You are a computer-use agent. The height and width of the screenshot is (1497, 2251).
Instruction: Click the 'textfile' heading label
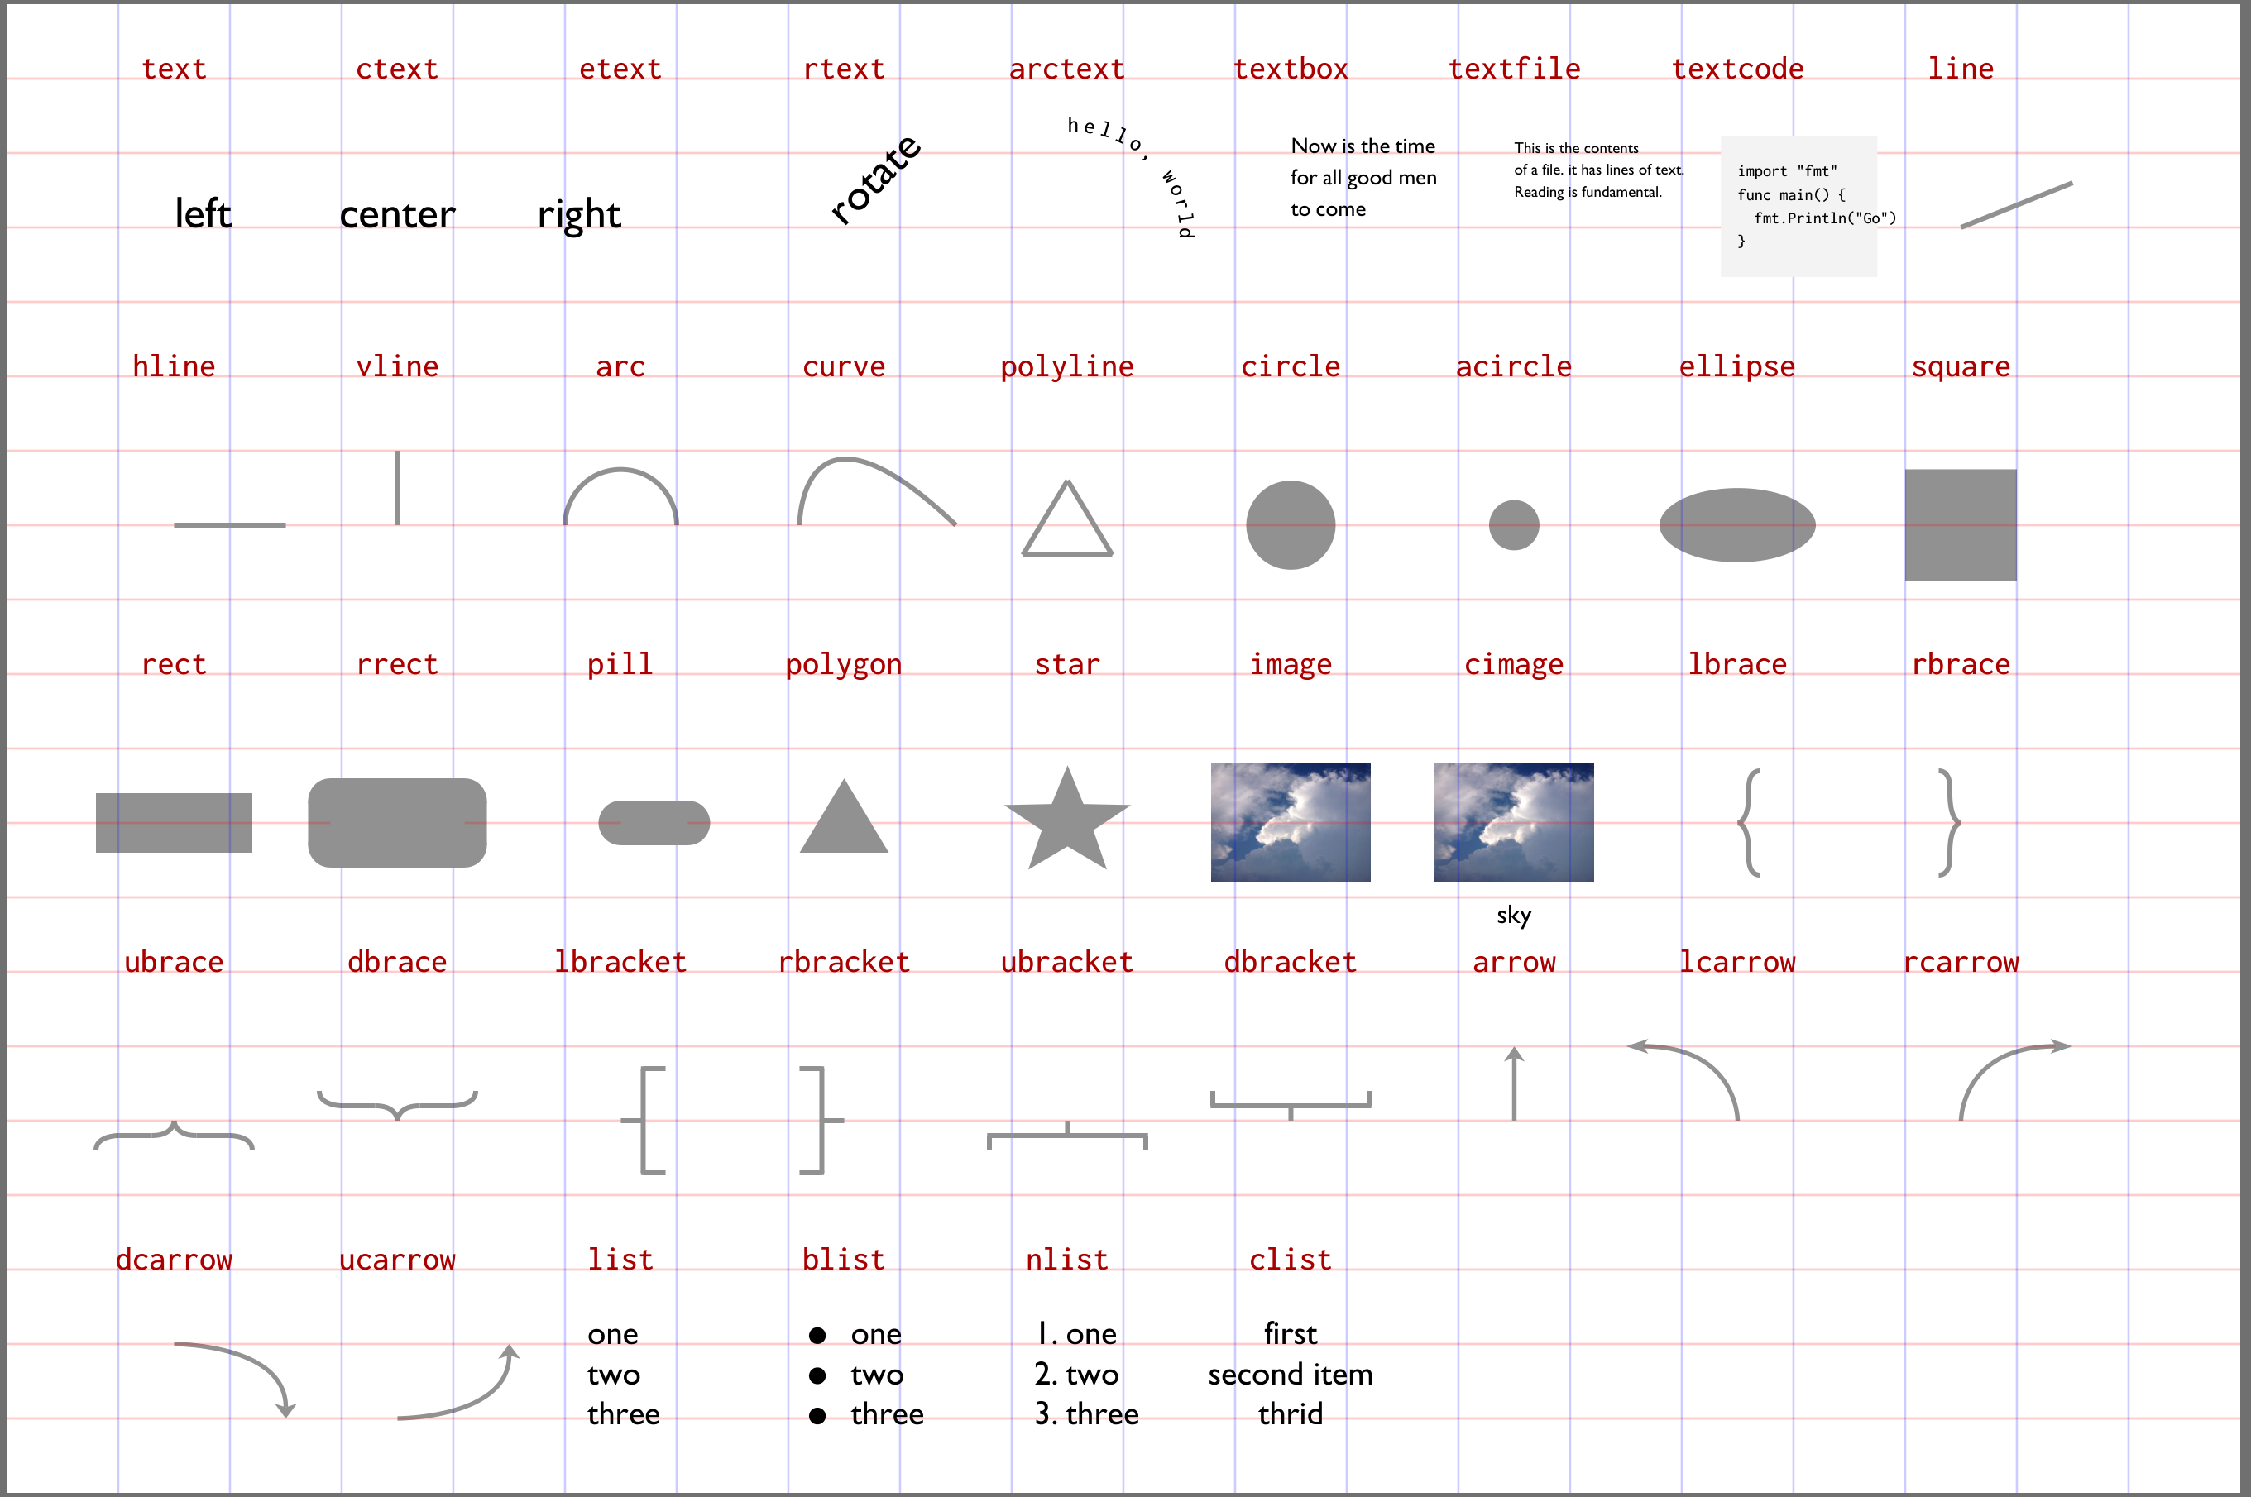[1514, 69]
